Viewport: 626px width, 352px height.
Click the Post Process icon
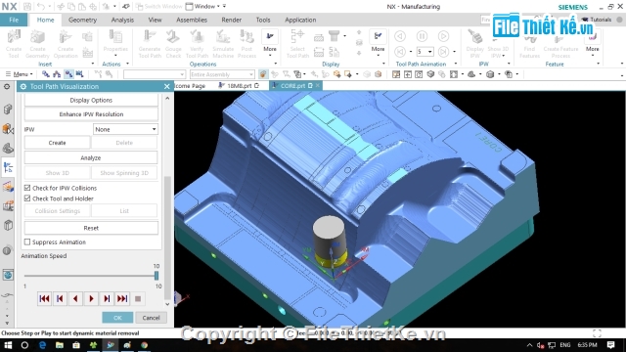click(x=246, y=44)
